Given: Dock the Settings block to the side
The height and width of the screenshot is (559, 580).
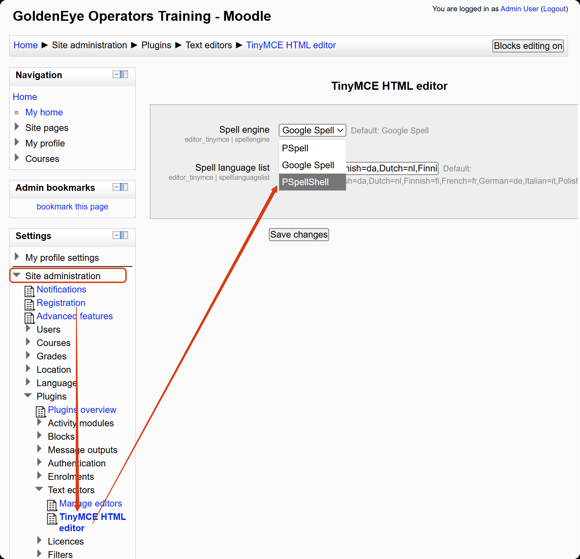Looking at the screenshot, I should pos(124,235).
